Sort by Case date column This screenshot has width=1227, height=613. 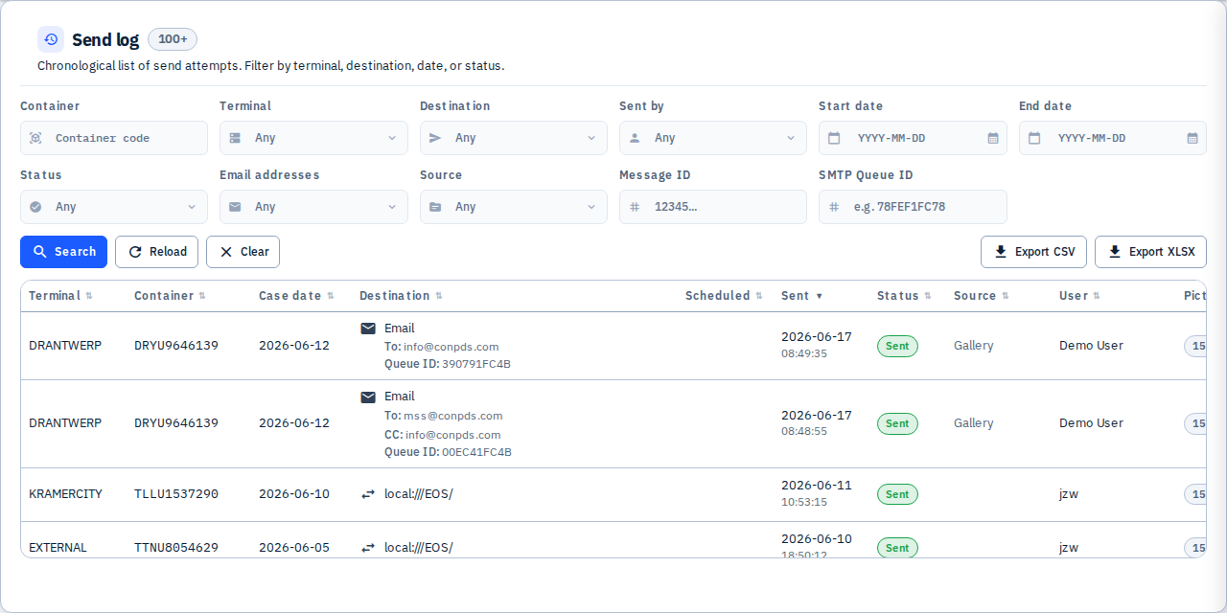(296, 296)
